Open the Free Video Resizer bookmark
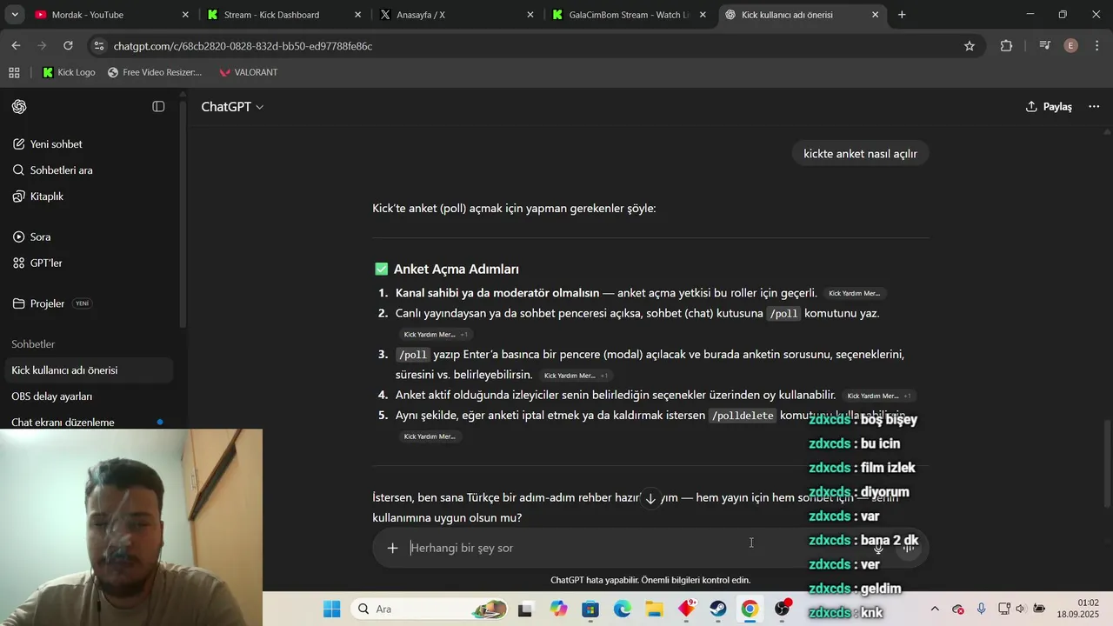This screenshot has width=1113, height=626. click(155, 72)
